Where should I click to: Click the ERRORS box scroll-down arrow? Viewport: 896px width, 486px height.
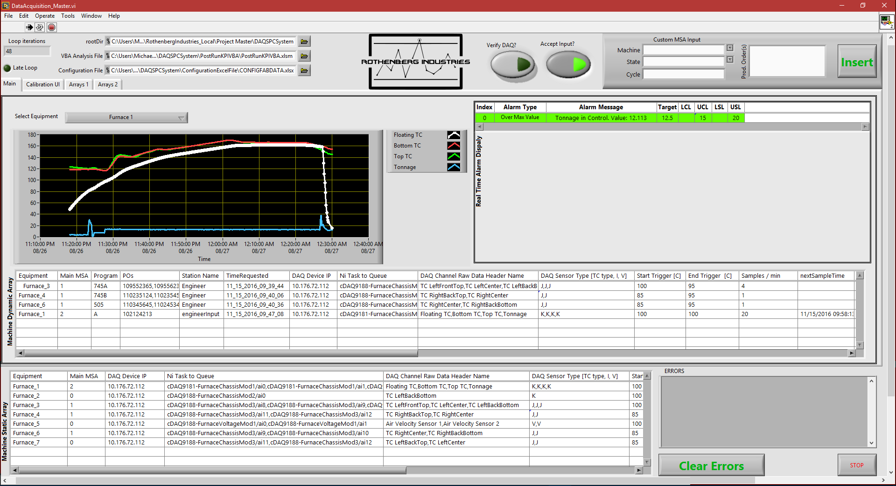point(871,443)
